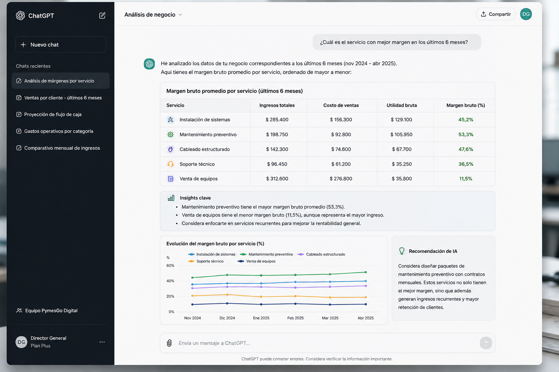Screen dimensions: 559x372
Task: Click the 36,5% margin value
Action: pos(466,164)
